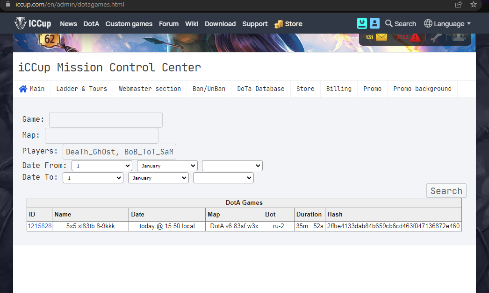This screenshot has width=489, height=293.
Task: Click the date cell today @ 15:50 local
Action: coord(167,226)
